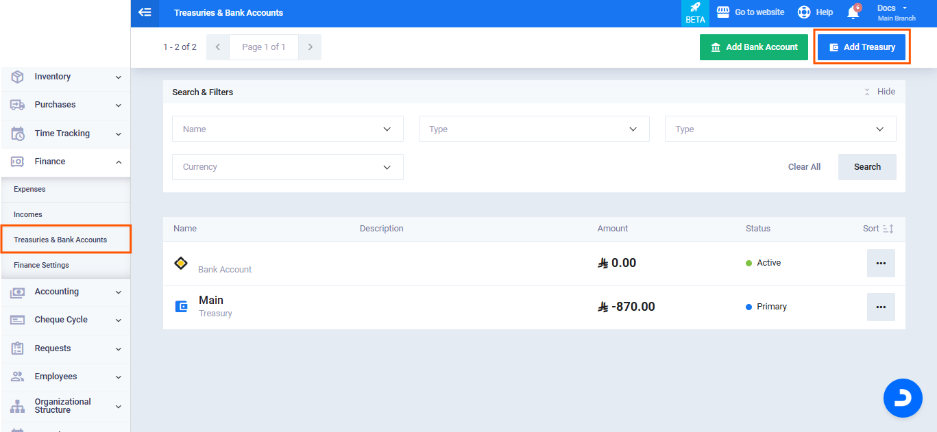Click the Help lifebuoy icon
937x432 pixels.
coord(804,12)
